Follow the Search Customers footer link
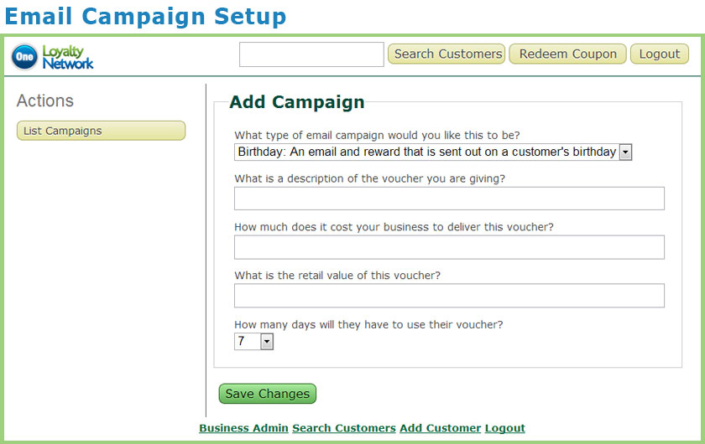 click(x=344, y=428)
